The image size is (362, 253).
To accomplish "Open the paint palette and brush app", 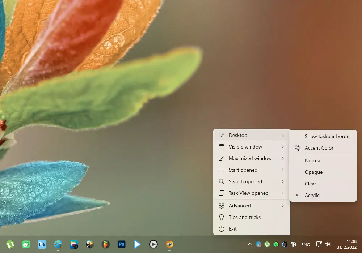I will click(58, 244).
